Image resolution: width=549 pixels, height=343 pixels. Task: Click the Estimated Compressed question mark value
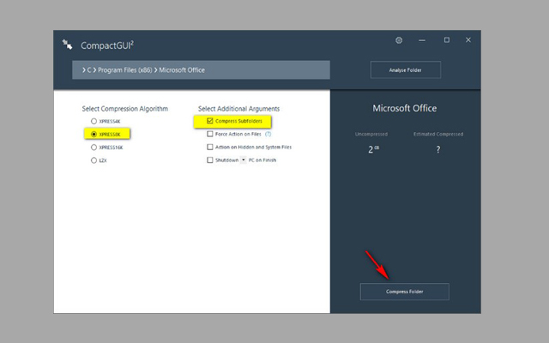click(437, 149)
